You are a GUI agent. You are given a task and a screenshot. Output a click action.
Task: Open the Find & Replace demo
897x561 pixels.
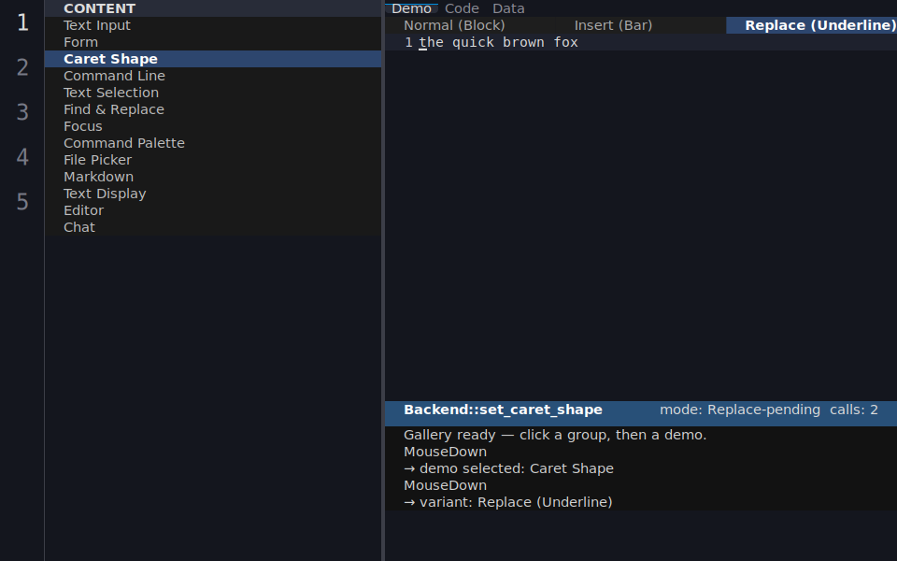point(213,109)
